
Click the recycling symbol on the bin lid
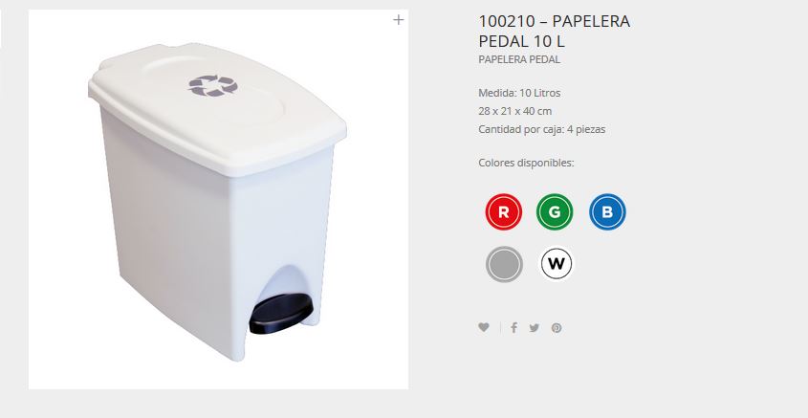coord(213,85)
